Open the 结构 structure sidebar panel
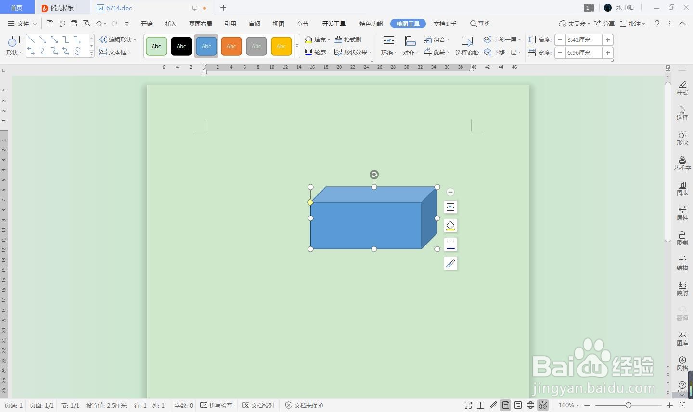 click(682, 263)
